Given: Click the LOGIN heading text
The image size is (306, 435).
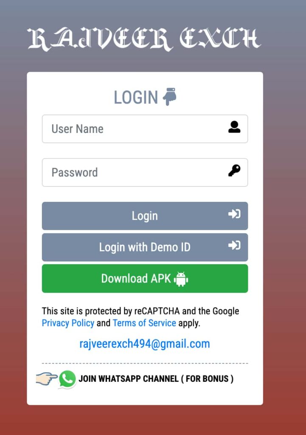Looking at the screenshot, I should click(136, 97).
